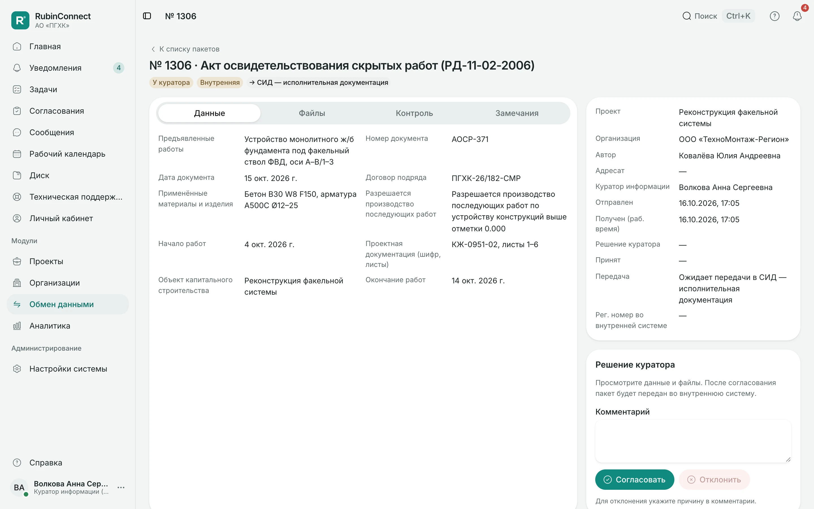This screenshot has width=814, height=509.
Task: Click the Уведомления bell icon in sidebar
Action: click(17, 68)
